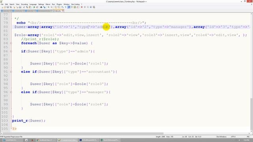Click the vertical scrollbar down arrow
This screenshot has width=253, height=142.
tap(251, 131)
